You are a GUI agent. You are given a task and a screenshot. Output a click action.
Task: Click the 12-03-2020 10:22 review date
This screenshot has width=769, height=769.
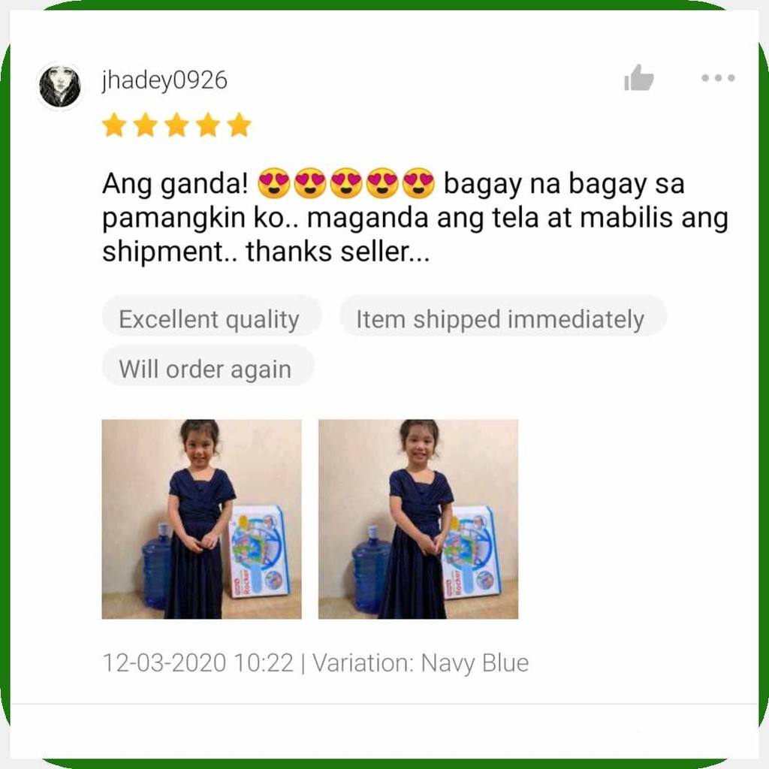pyautogui.click(x=198, y=663)
